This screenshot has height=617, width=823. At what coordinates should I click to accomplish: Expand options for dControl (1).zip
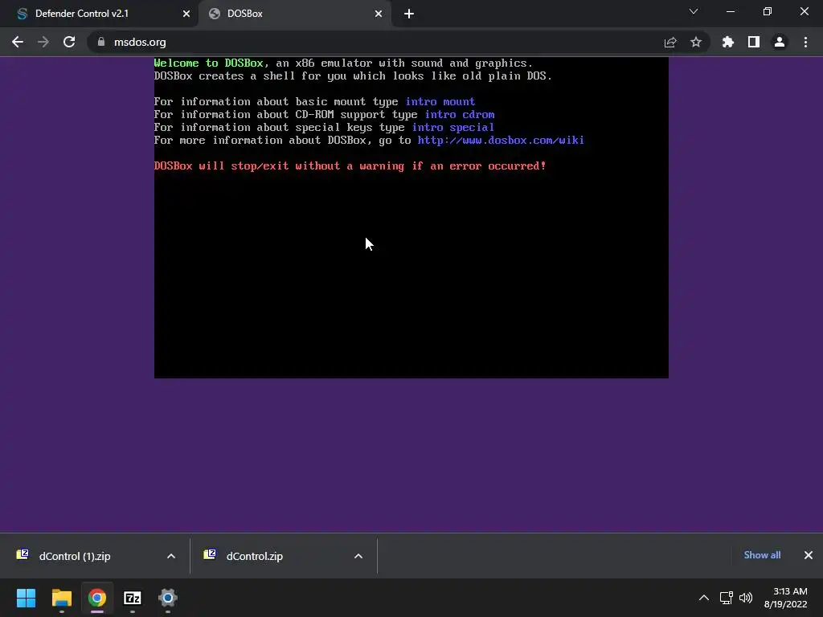click(x=171, y=556)
